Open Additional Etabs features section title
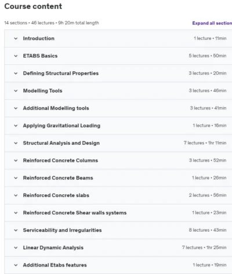Viewport: 232px width, 274px height. point(55,265)
